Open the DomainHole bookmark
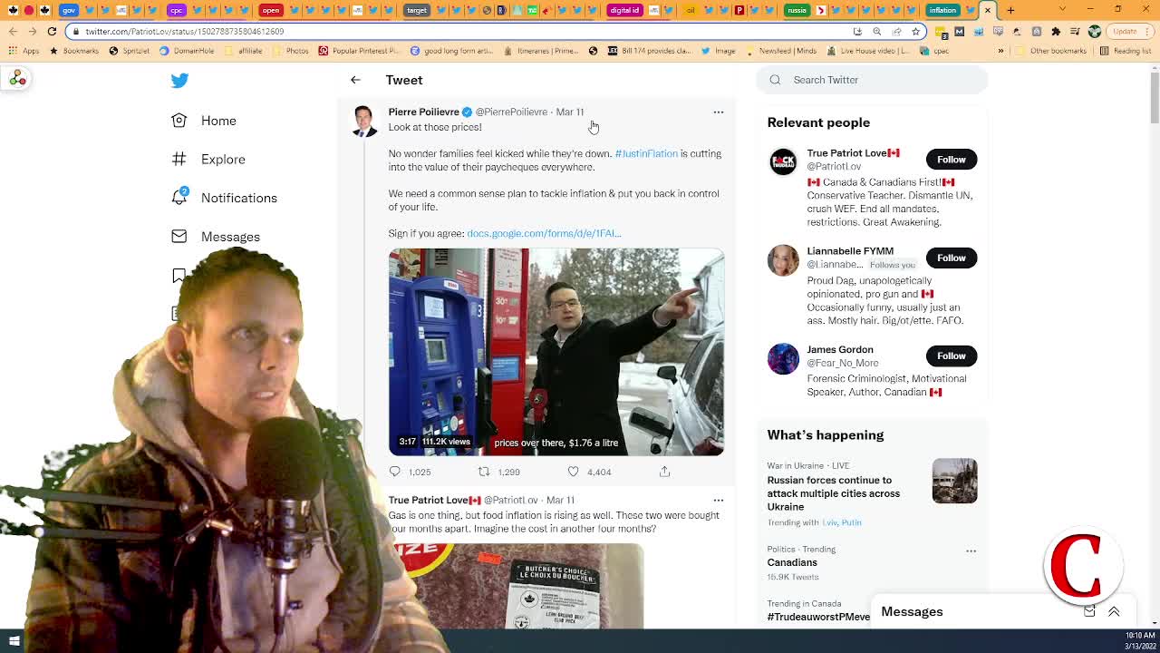The height and width of the screenshot is (653, 1160). click(187, 51)
